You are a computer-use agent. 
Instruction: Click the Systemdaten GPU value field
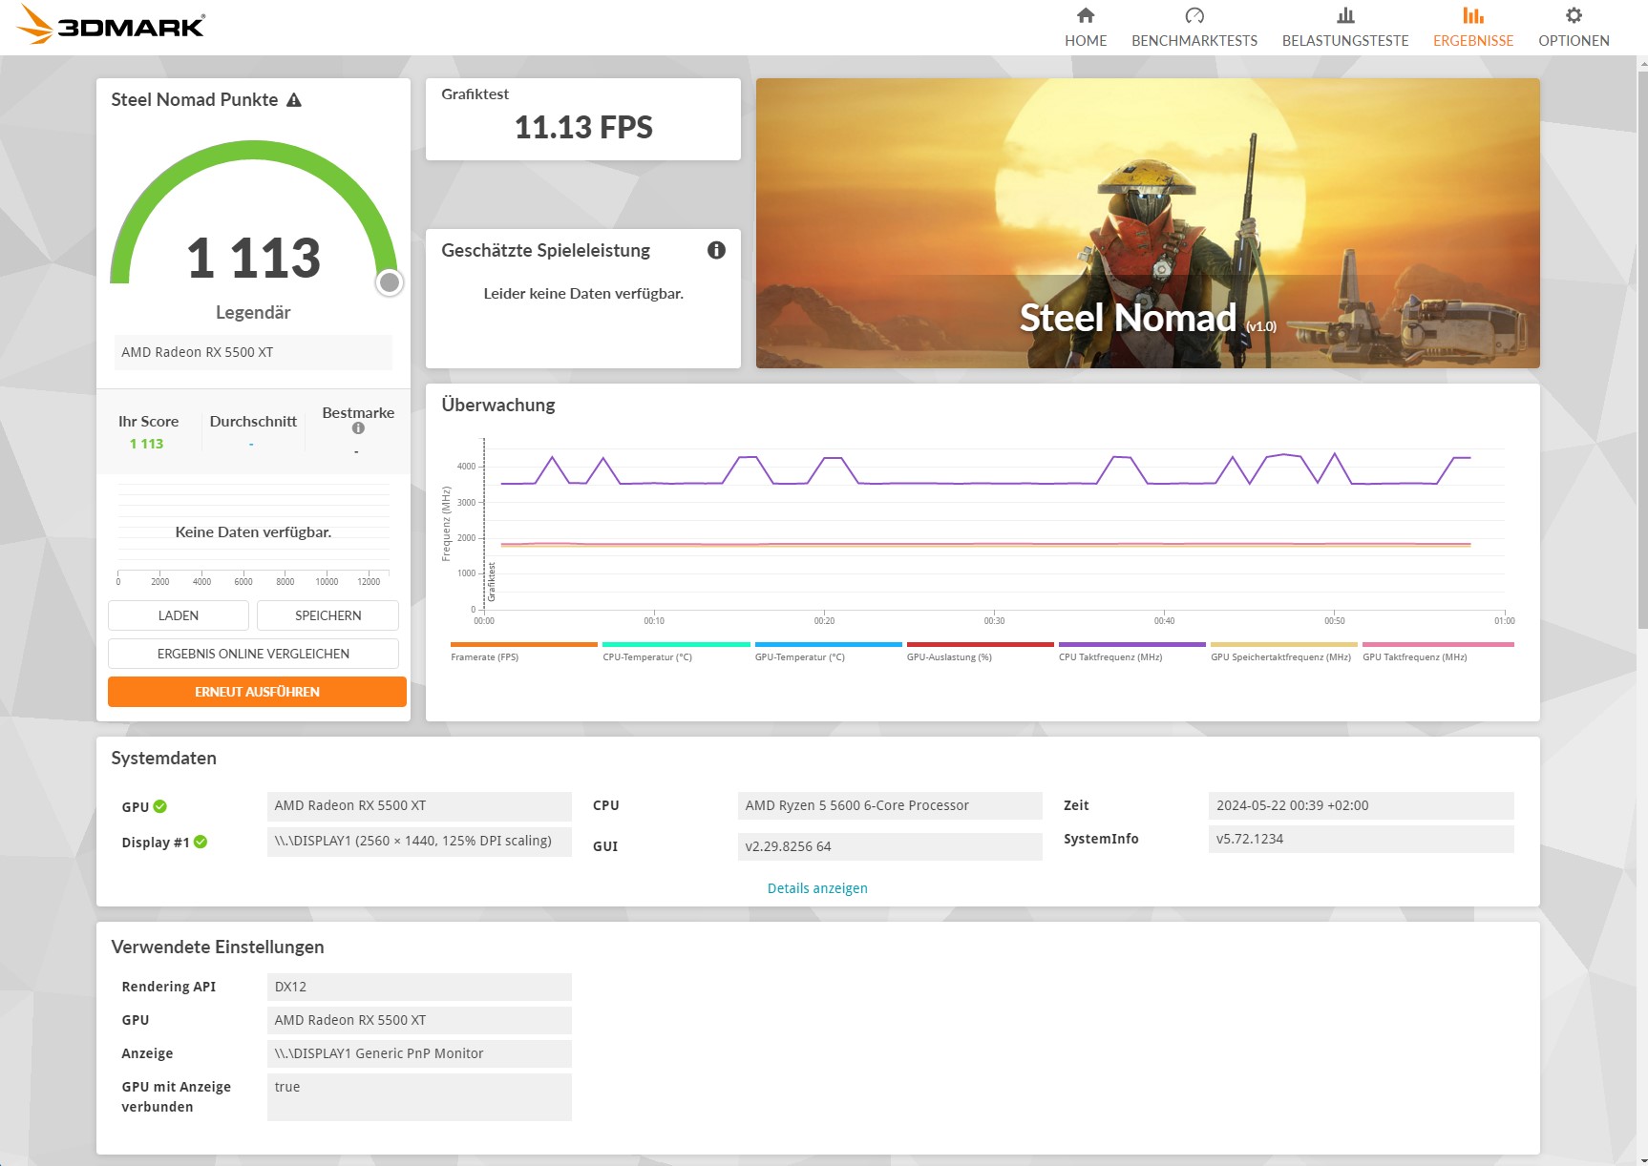pos(419,806)
